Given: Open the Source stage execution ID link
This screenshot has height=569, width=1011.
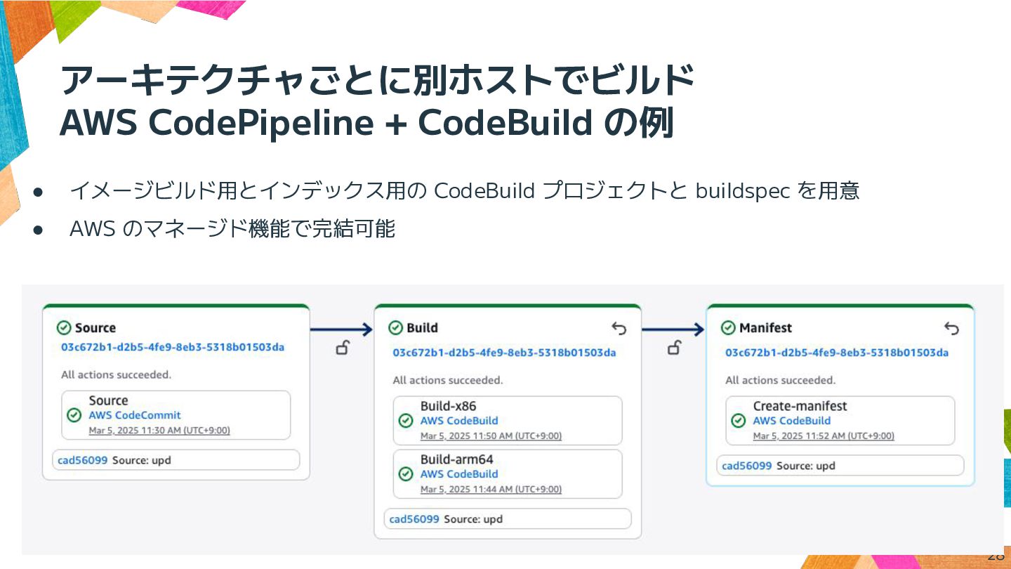Looking at the screenshot, I should pyautogui.click(x=172, y=347).
